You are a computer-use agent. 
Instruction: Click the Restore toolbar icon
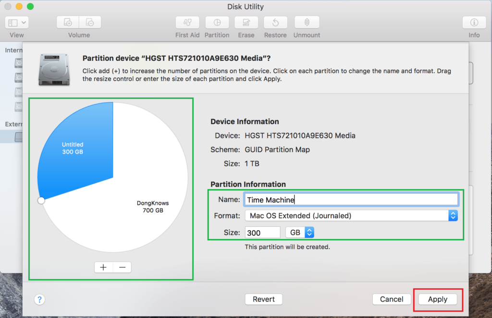pos(275,23)
